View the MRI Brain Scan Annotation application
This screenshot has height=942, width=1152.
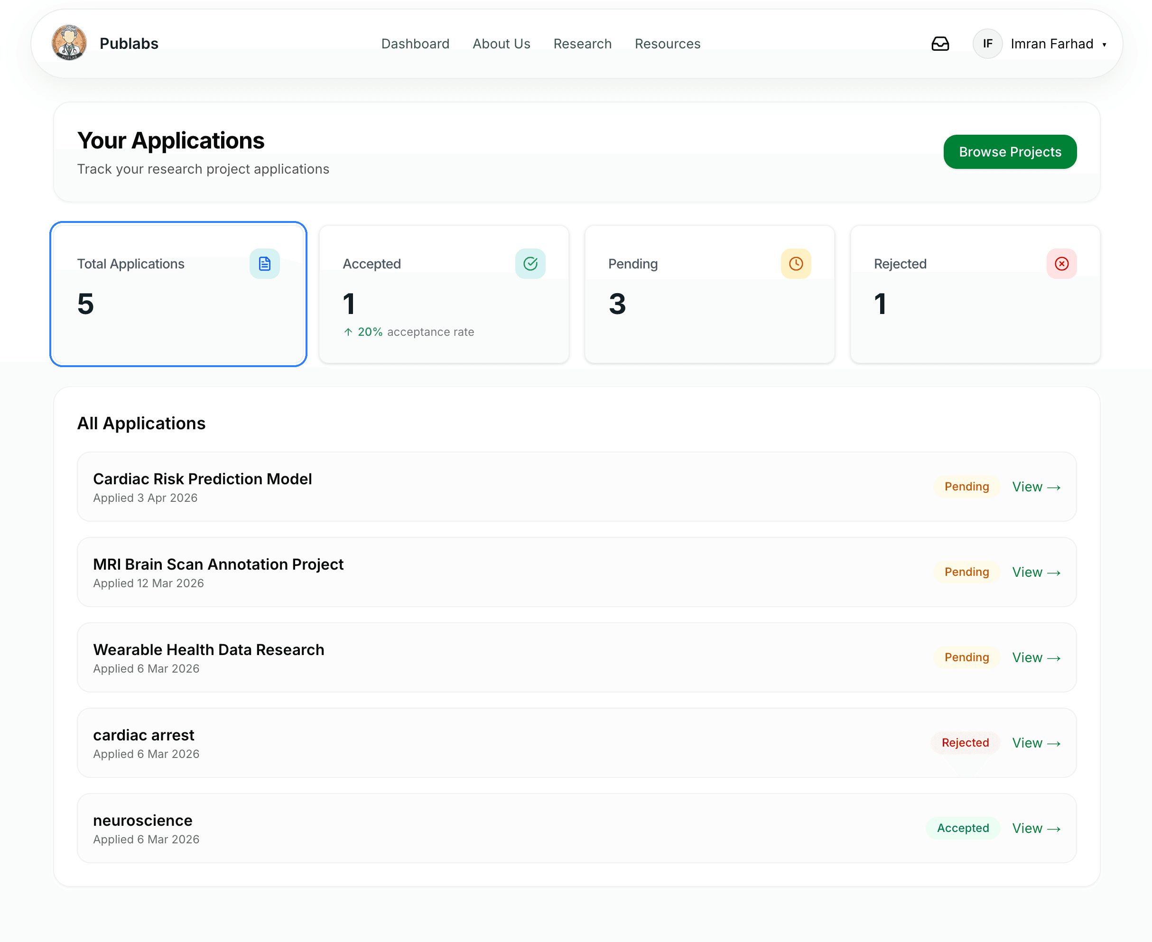[1036, 572]
